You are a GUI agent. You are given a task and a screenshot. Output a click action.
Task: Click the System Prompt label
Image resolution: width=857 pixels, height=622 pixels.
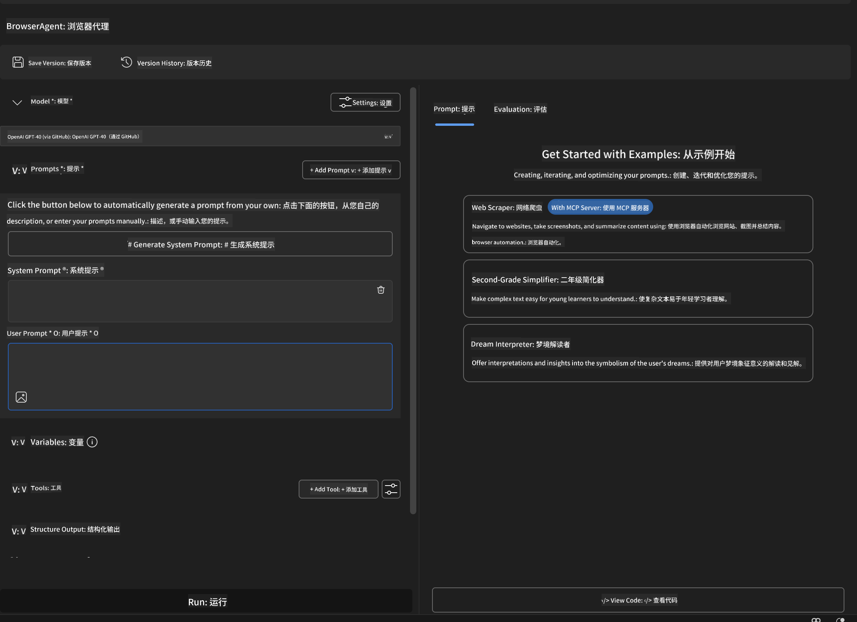tap(55, 271)
